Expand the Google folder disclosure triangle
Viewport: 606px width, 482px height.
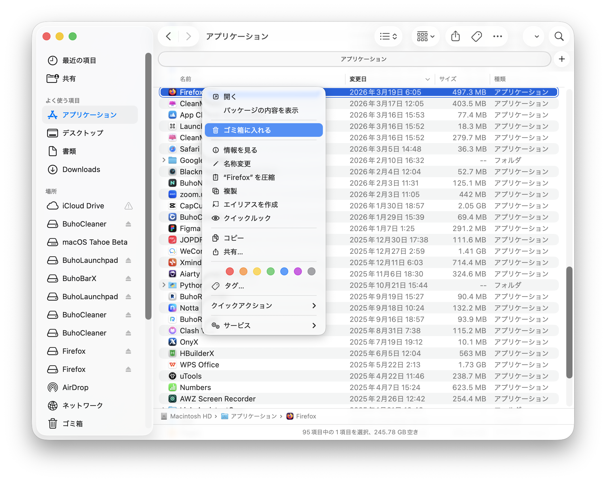(x=164, y=160)
